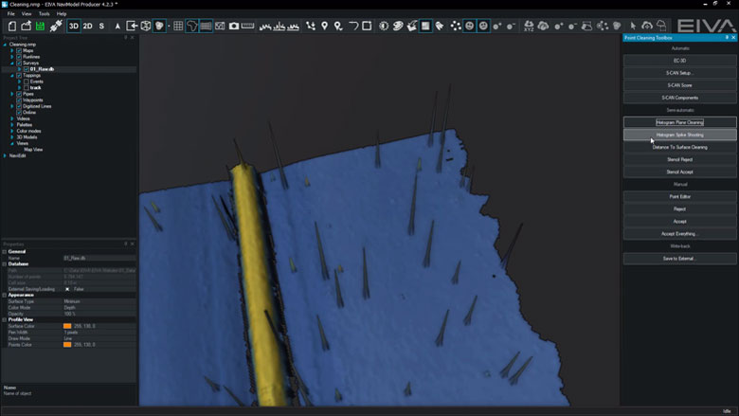Toggle the grid display icon
Screen dimensions: 739x416
tap(178, 26)
